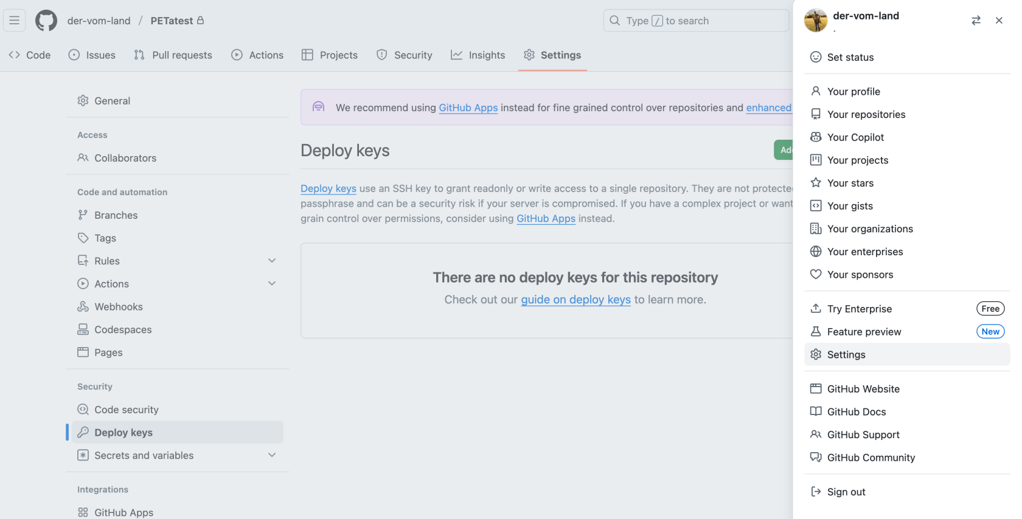Click the user menu Settings gear icon
Viewport: 1022px width, 519px height.
(x=816, y=354)
